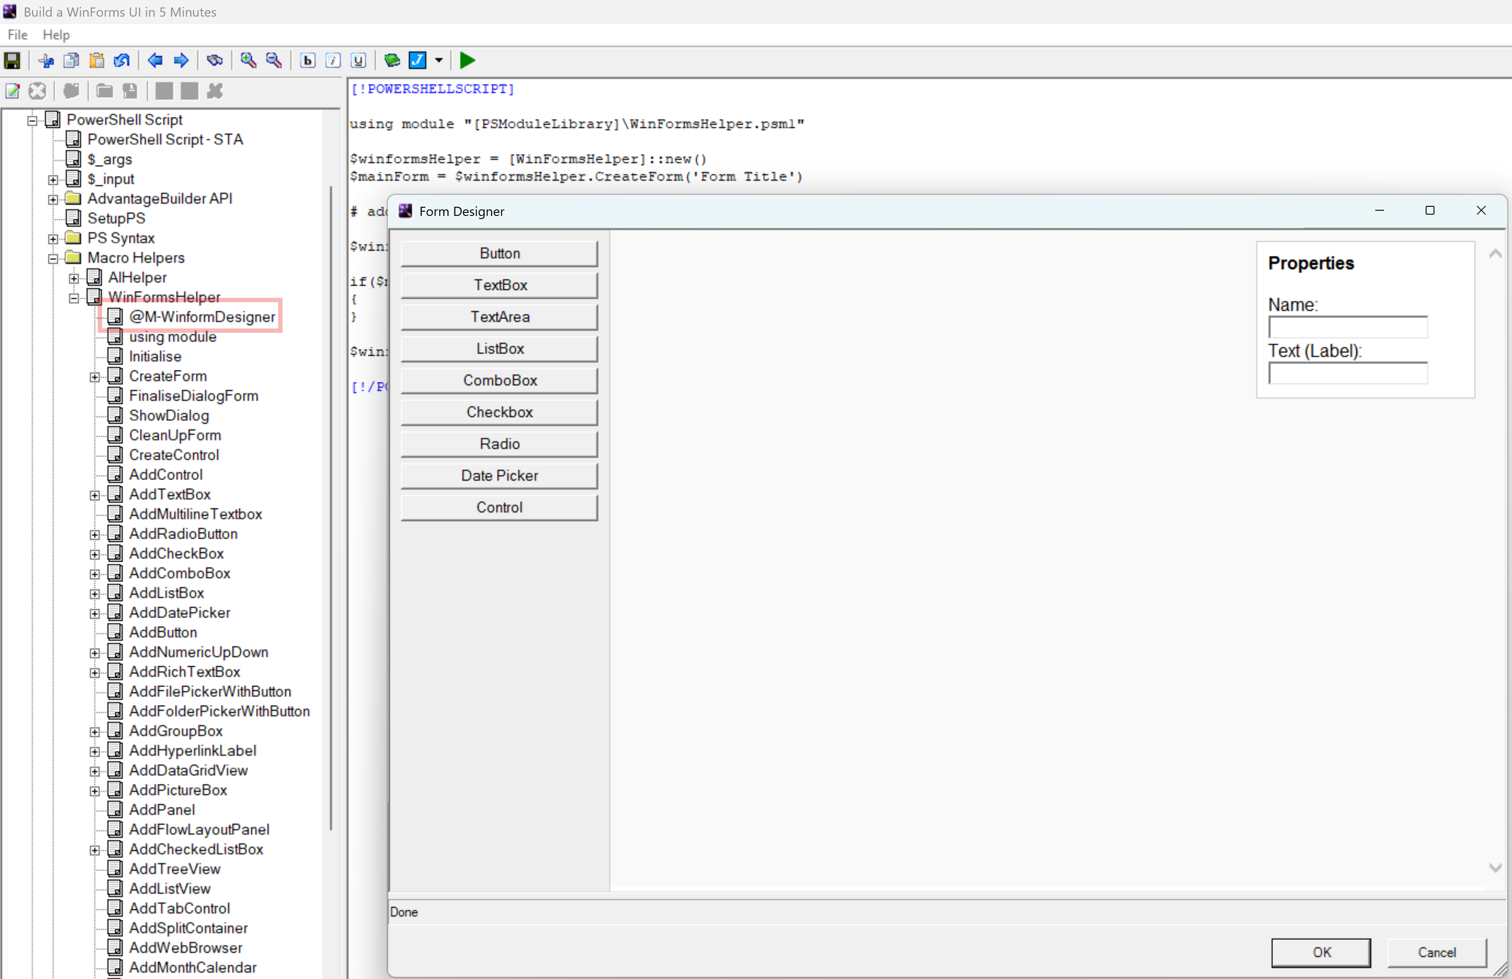Expand the CreateForm tree node
Viewport: 1512px width, 979px height.
(x=95, y=377)
